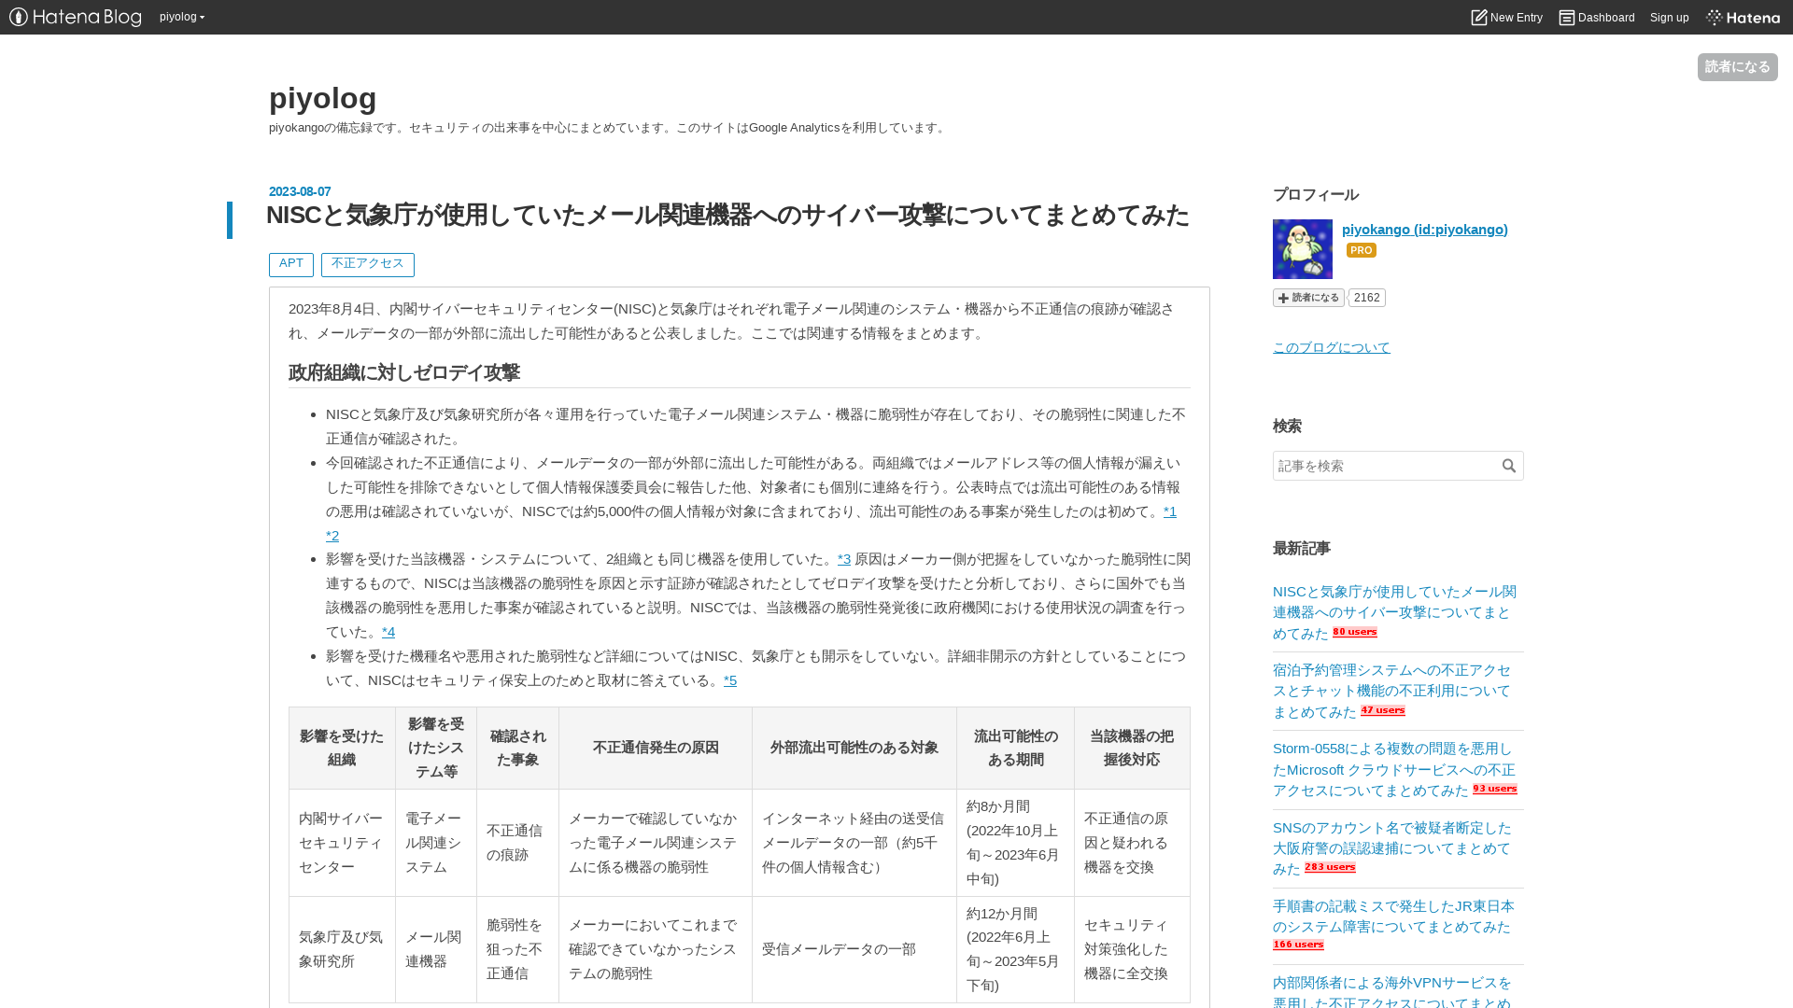Click the table header 外部流出可能性のある対象
Image resolution: width=1793 pixels, height=1008 pixels.
[854, 749]
